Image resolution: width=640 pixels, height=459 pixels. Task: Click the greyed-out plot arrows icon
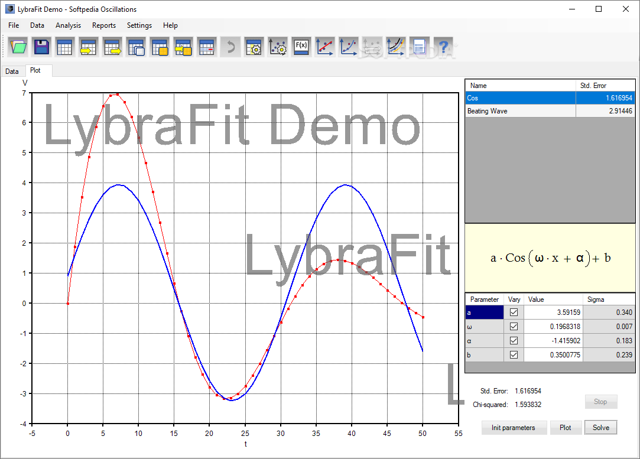point(372,47)
